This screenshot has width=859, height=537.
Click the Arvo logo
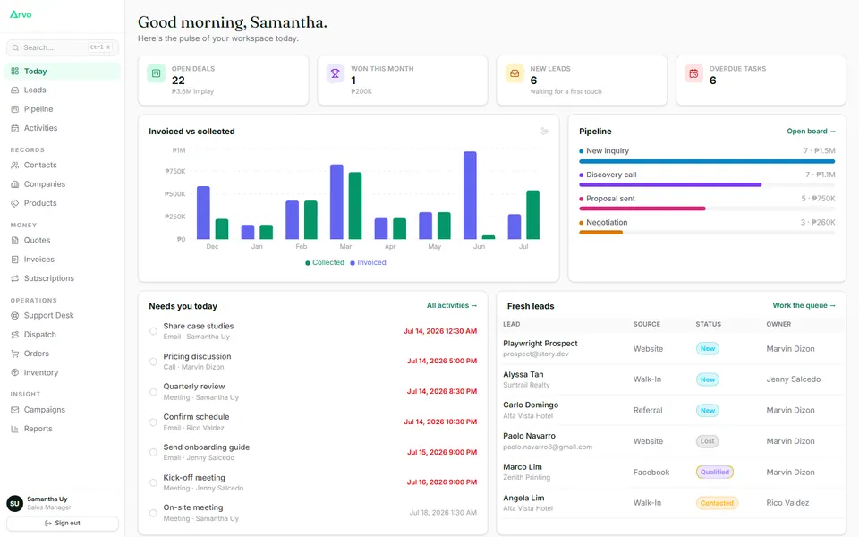tap(21, 14)
